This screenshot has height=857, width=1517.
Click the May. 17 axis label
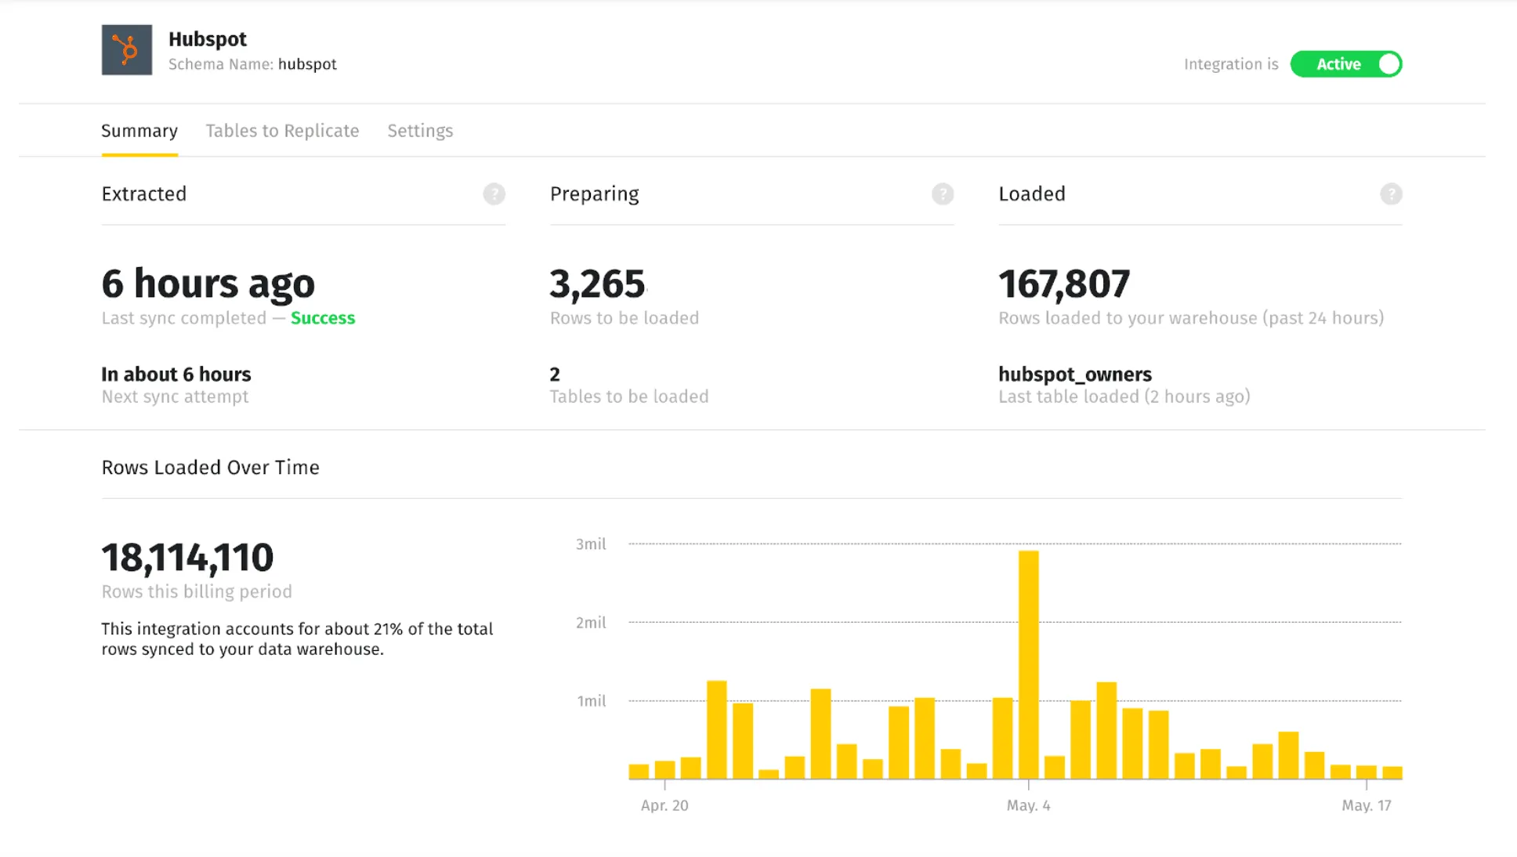tap(1366, 805)
